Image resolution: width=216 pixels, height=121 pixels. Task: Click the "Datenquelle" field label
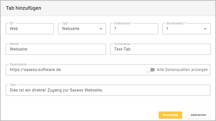(x=18, y=64)
